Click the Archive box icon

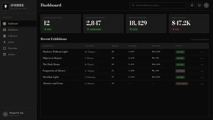tap(5, 54)
